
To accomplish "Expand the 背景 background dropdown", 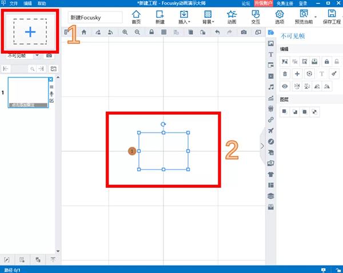I will [x=209, y=17].
